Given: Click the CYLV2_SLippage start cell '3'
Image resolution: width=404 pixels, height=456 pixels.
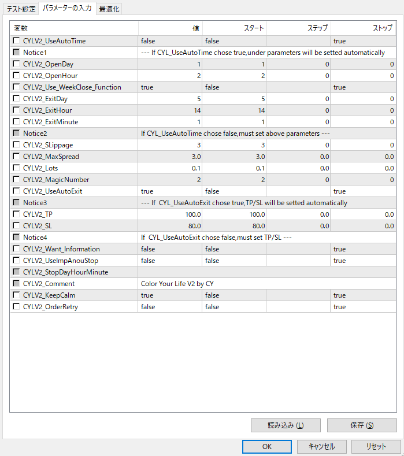Looking at the screenshot, I should click(x=234, y=145).
